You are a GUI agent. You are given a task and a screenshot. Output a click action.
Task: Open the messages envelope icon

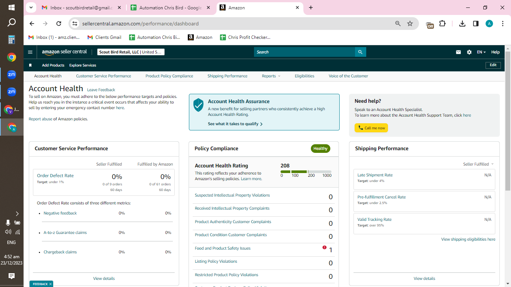[x=458, y=52]
